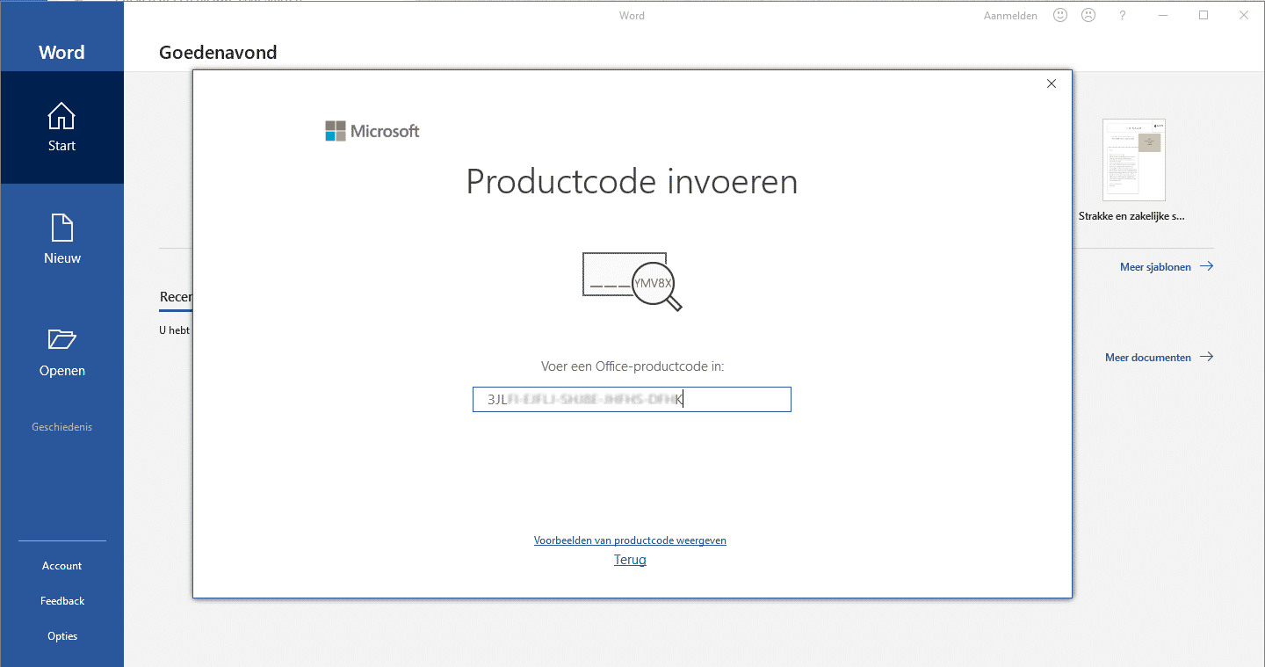Select Nieuw document icon in sidebar

(61, 228)
